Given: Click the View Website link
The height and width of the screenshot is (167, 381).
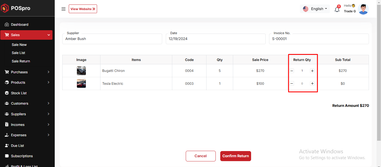Looking at the screenshot, I should pyautogui.click(x=83, y=9).
